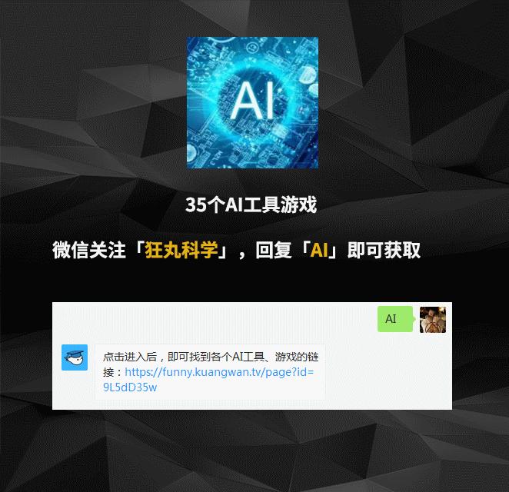Click the yellow AI keyword text
This screenshot has height=492, width=509.
(319, 250)
